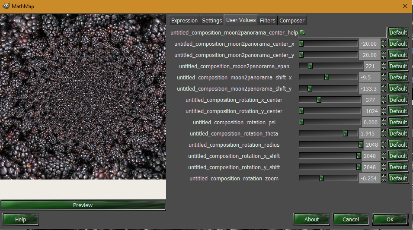Click the blackberry preview image

coord(83,97)
